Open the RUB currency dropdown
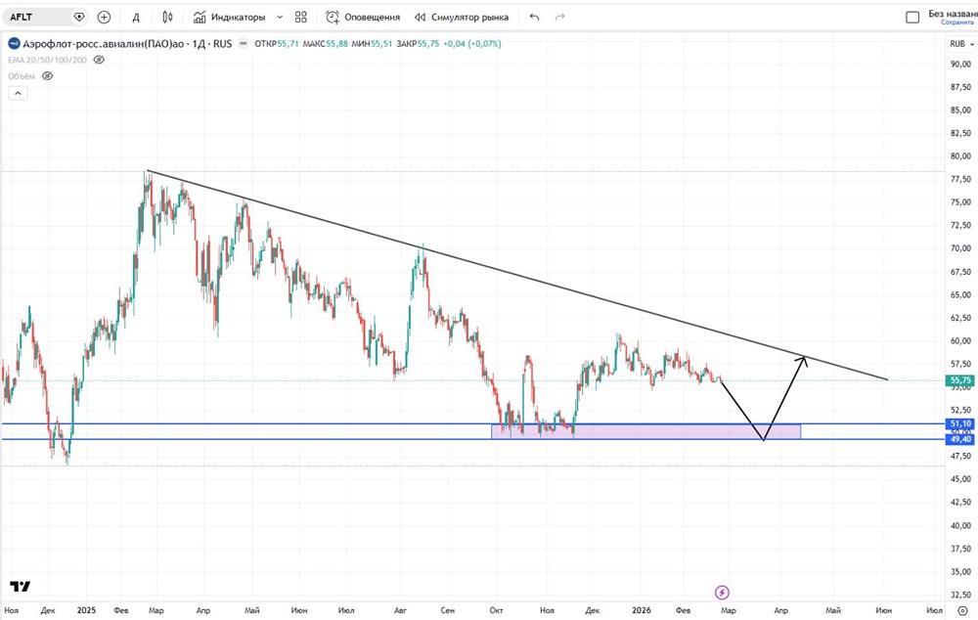The height and width of the screenshot is (620, 978). (x=961, y=44)
